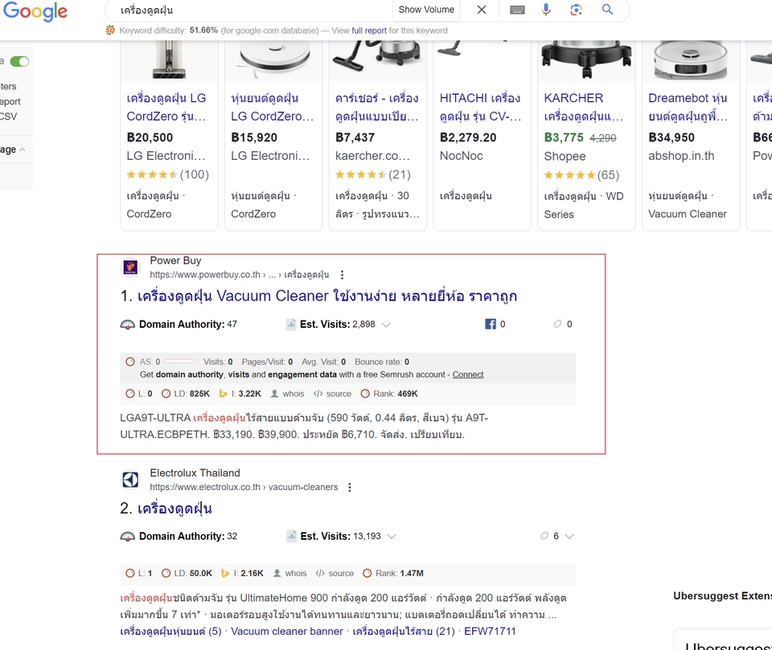Screen dimensions: 772x650
Task: Expand Est. Visits 13,193 dropdown
Action: [392, 537]
